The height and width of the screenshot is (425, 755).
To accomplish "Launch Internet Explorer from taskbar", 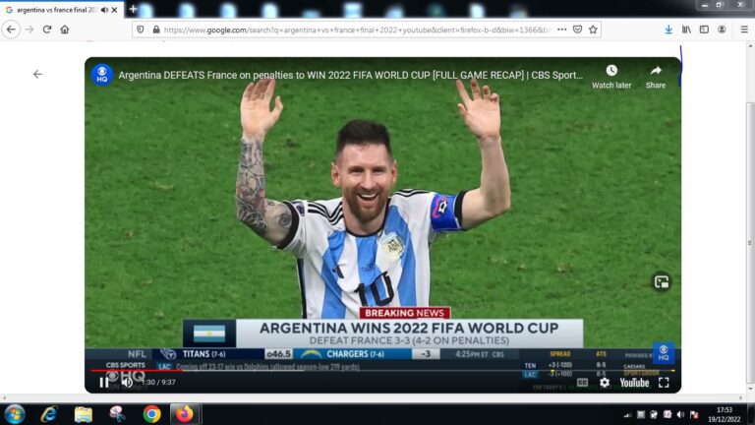I will tap(49, 414).
